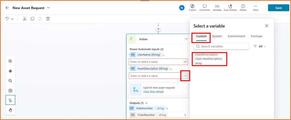The height and width of the screenshot is (120, 291).
Task: Delete the selected node
Action: (x=48, y=19)
